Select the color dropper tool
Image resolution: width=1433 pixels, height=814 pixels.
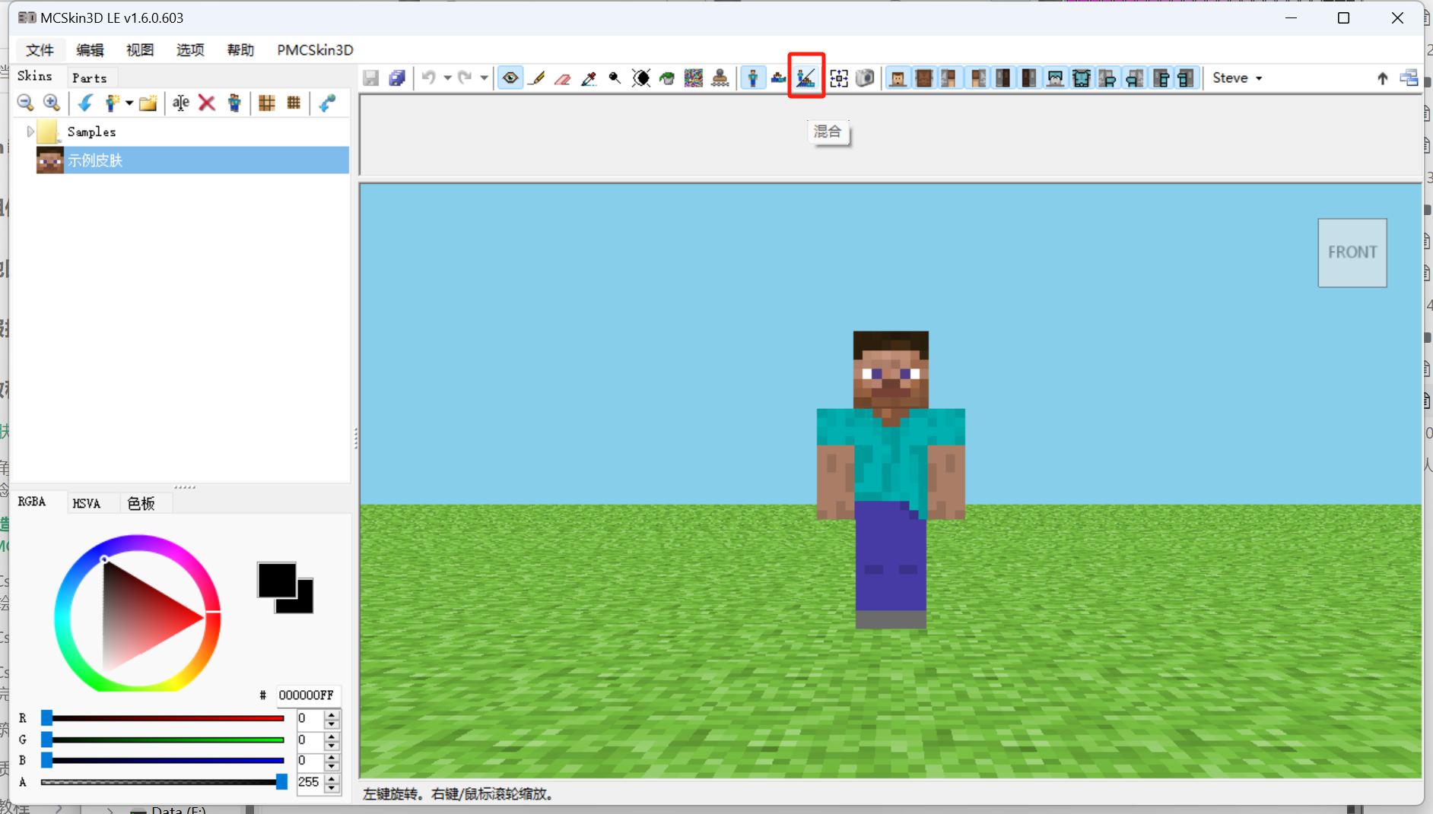click(589, 78)
